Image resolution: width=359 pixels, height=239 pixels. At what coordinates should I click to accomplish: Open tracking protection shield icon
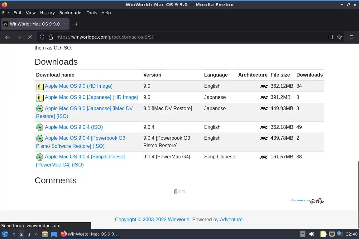click(42, 37)
